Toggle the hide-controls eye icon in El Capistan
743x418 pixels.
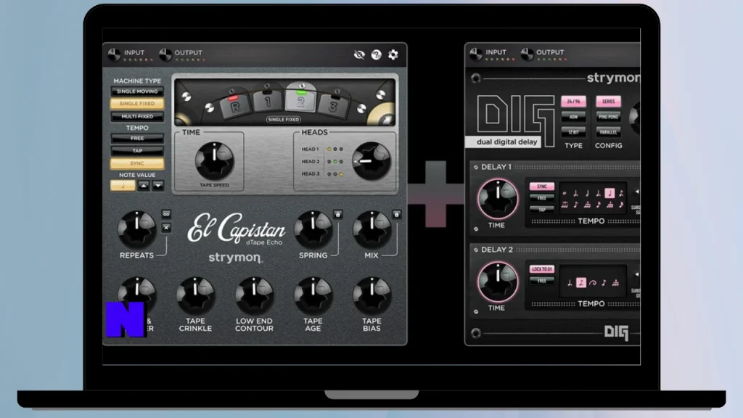(359, 54)
